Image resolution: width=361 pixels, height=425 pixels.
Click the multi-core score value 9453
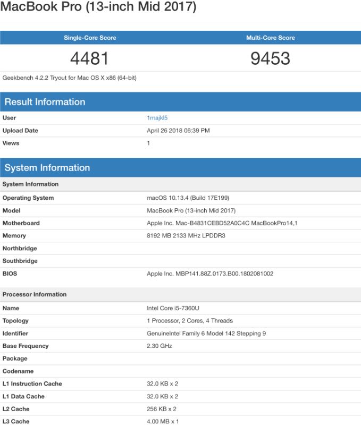(270, 58)
